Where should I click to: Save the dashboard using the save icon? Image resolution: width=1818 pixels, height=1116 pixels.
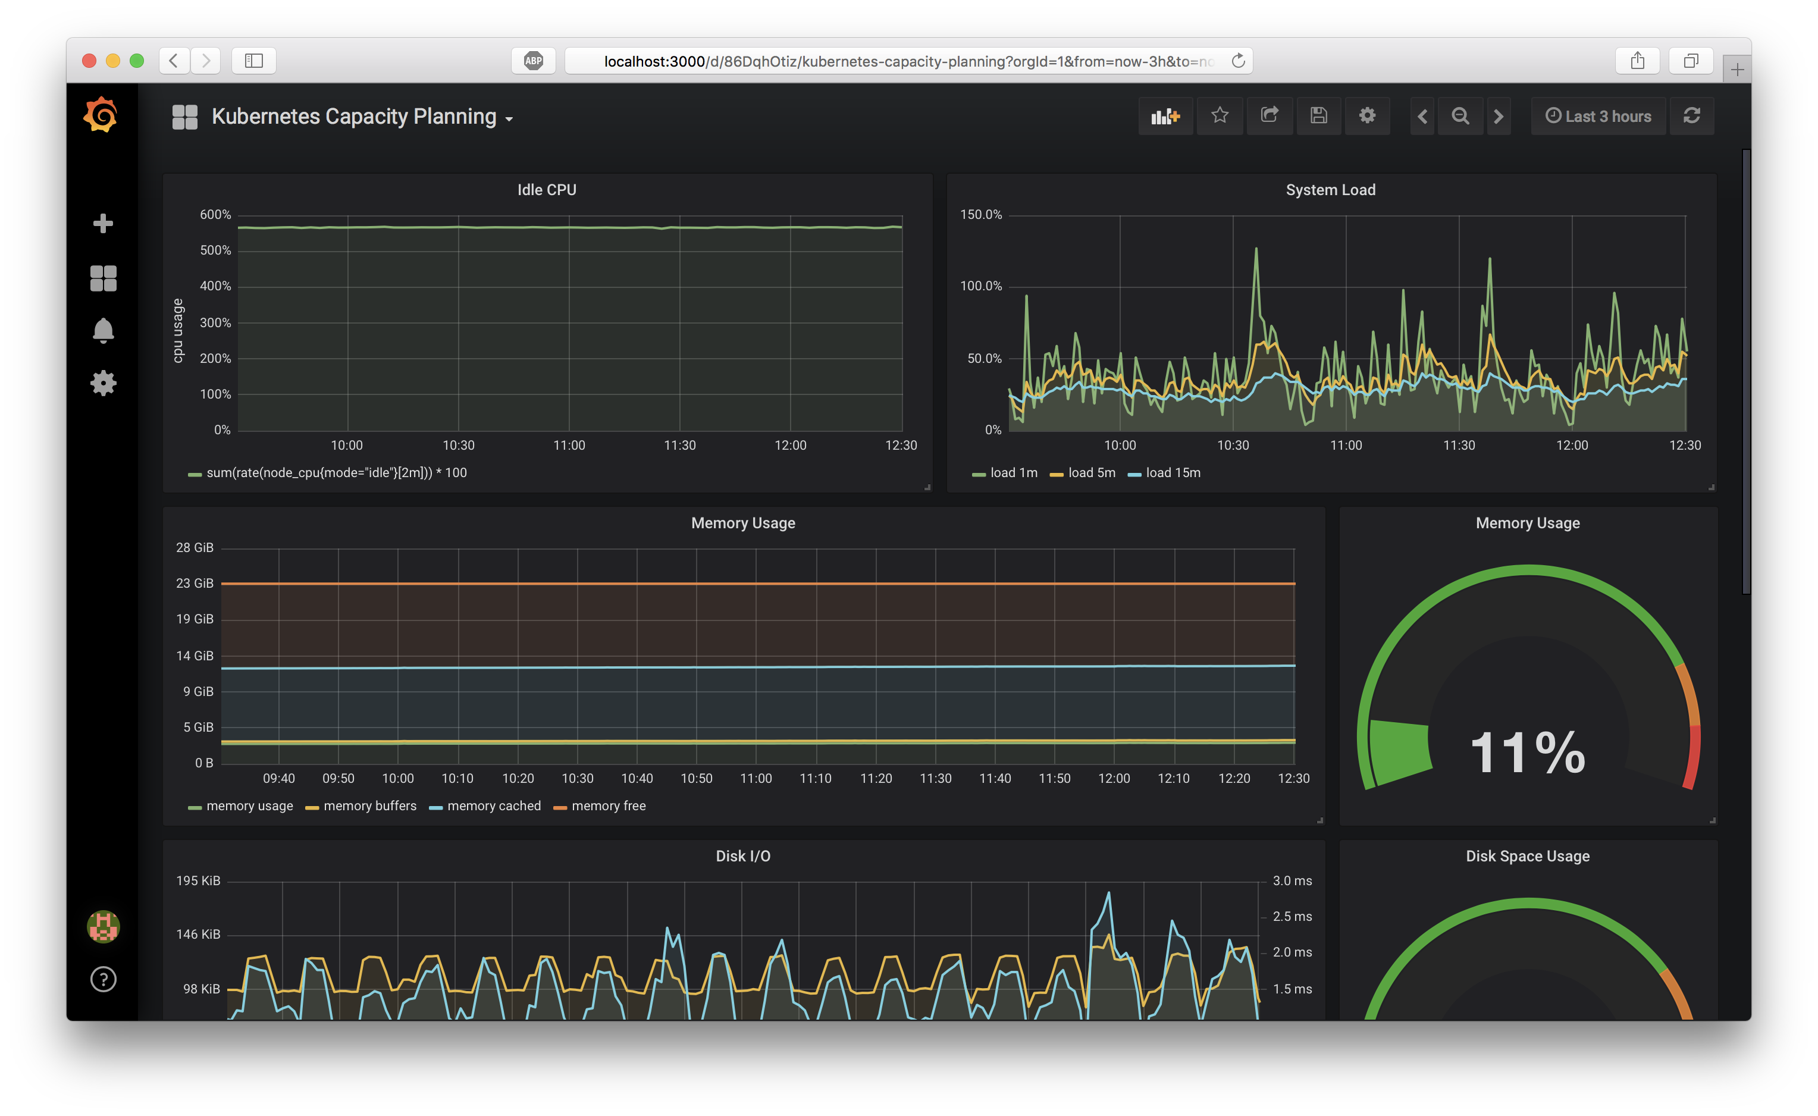coord(1318,116)
